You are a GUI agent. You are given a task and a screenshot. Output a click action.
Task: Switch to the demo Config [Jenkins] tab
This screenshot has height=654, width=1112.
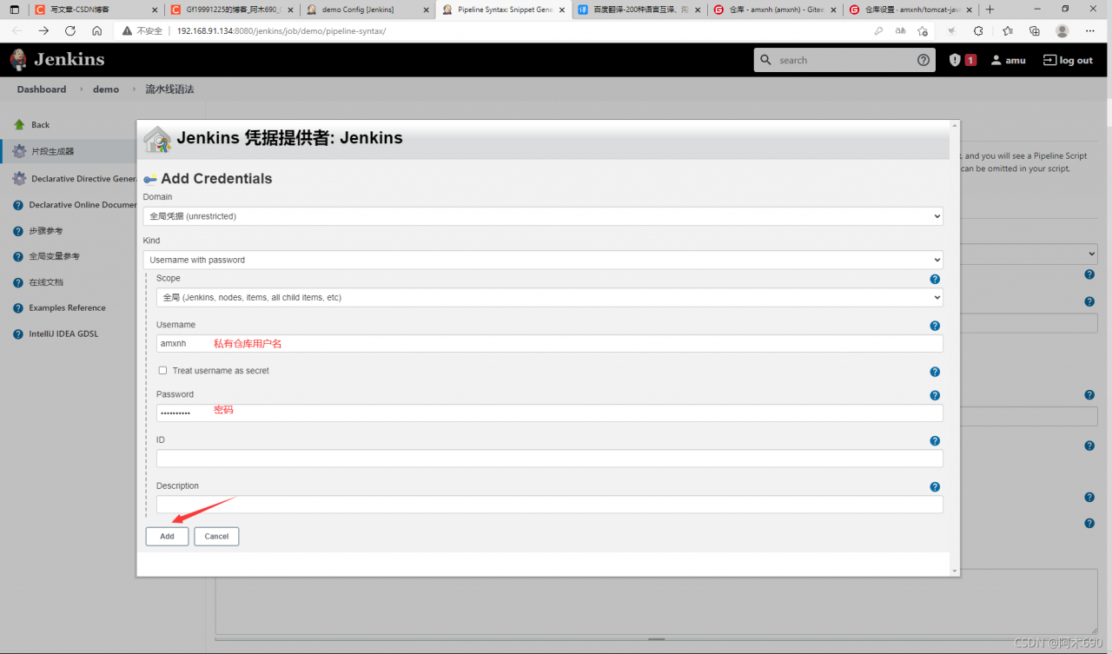pos(368,10)
